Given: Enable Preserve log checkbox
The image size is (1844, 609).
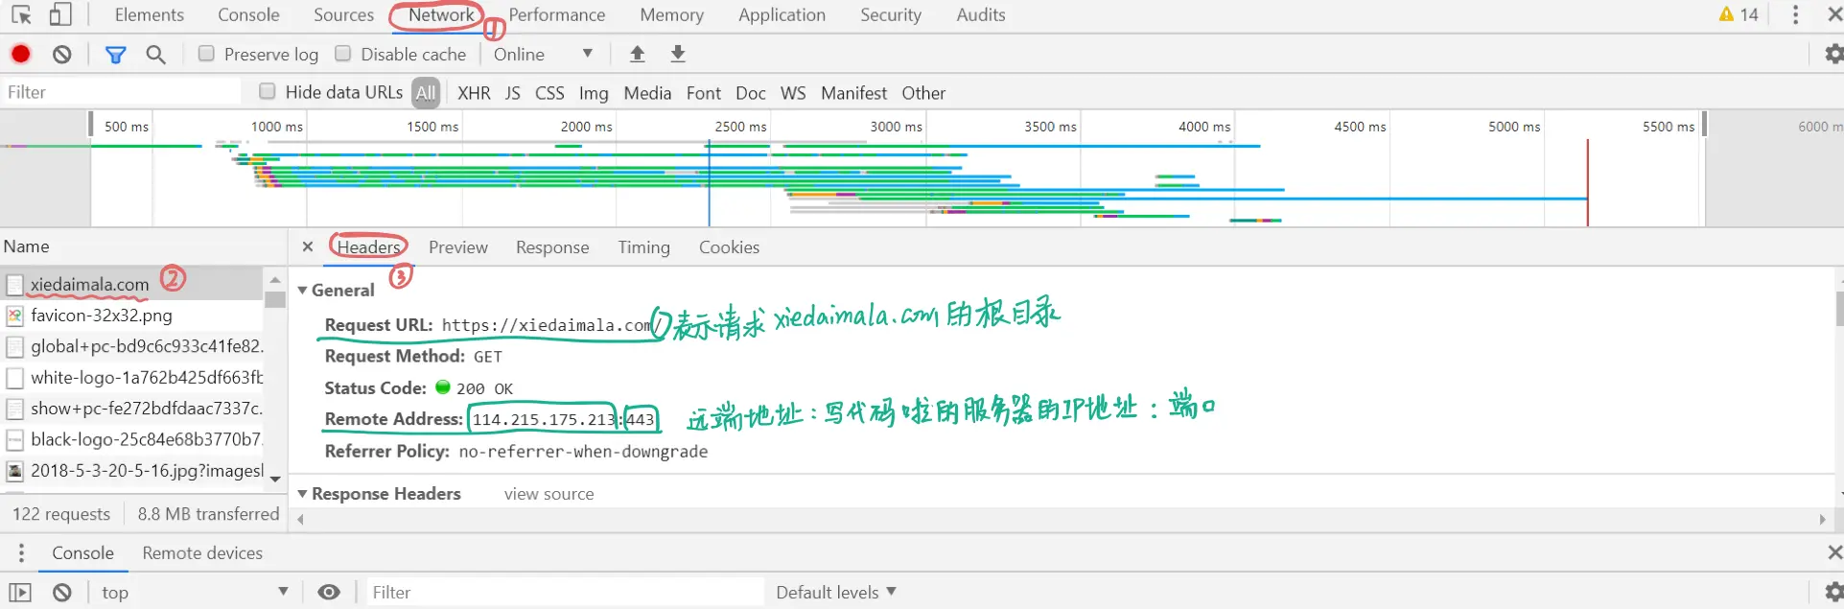Looking at the screenshot, I should coord(206,54).
